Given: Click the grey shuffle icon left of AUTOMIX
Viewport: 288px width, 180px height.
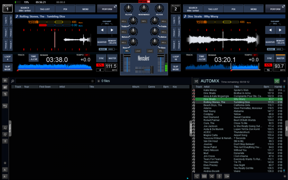Looking at the screenshot, I should (196, 81).
